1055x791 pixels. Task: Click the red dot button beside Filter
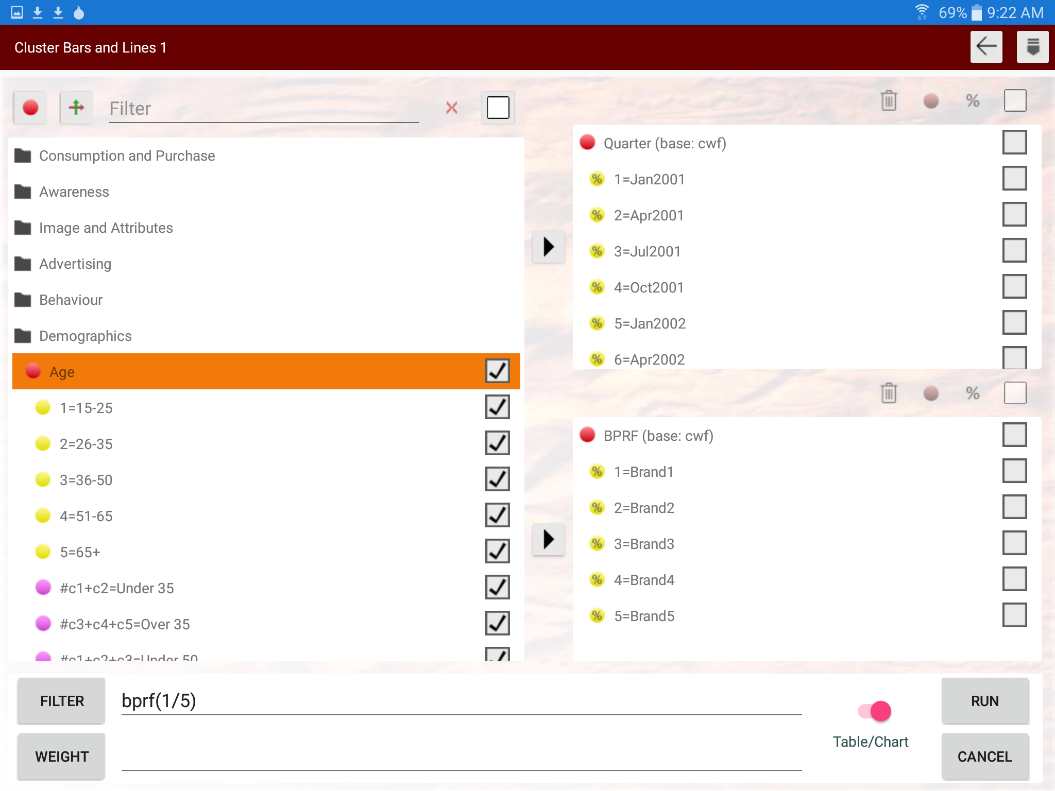pos(30,108)
